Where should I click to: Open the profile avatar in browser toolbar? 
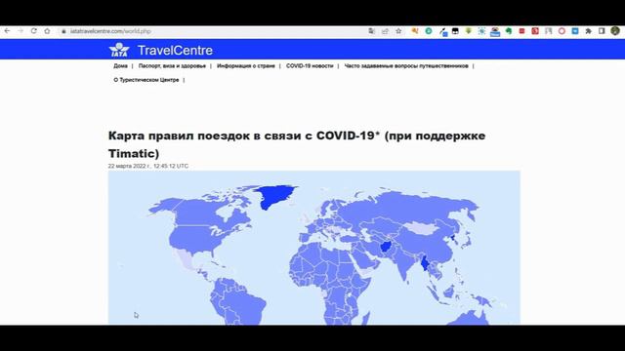(615, 31)
